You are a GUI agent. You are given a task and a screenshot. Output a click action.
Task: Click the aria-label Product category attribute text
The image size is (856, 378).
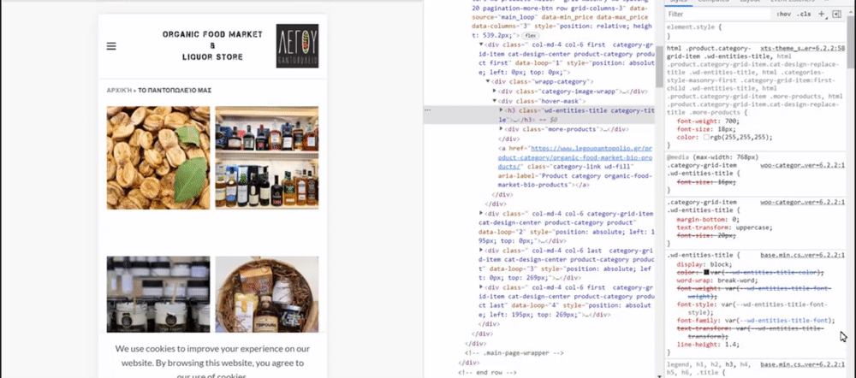(x=575, y=180)
